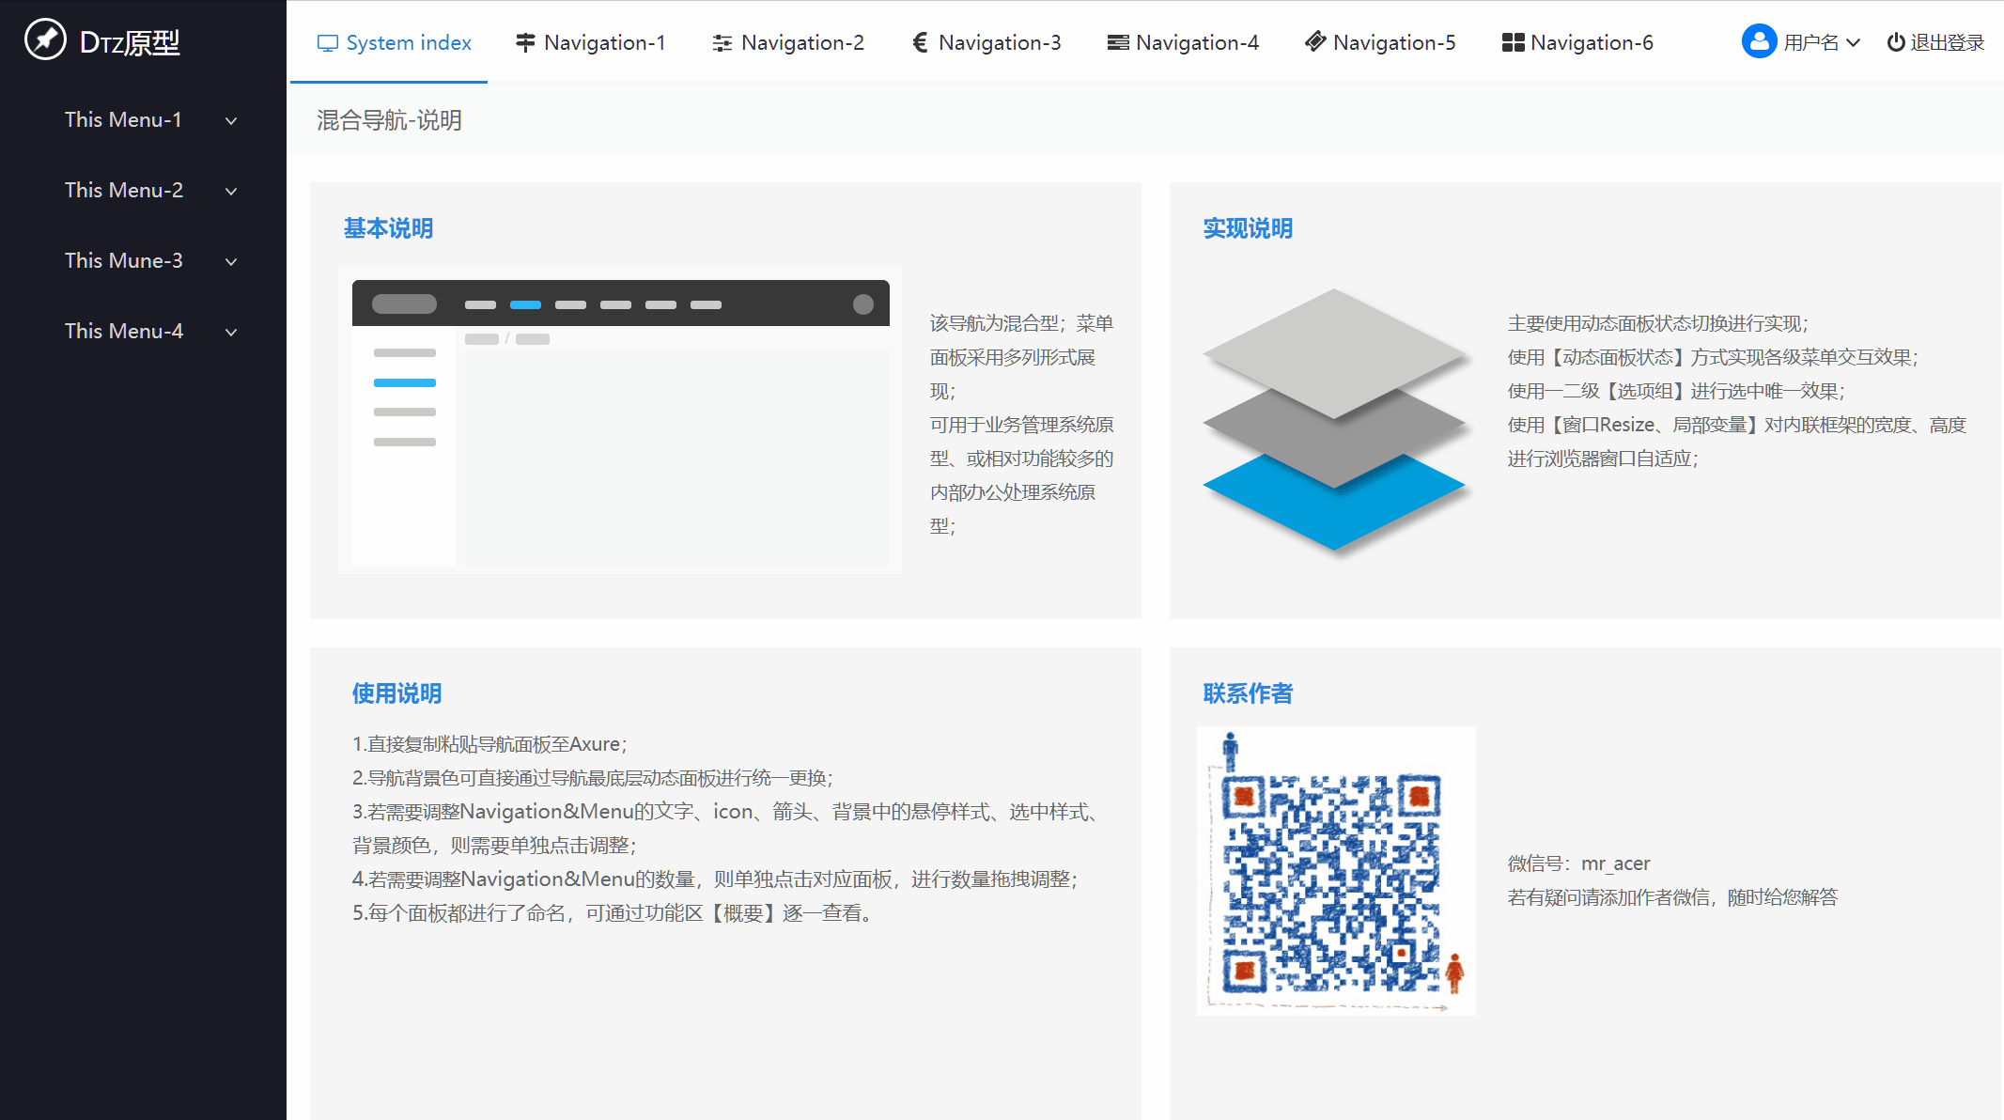Image resolution: width=2004 pixels, height=1120 pixels.
Task: Click the DTZ原型 brand title
Action: click(130, 42)
